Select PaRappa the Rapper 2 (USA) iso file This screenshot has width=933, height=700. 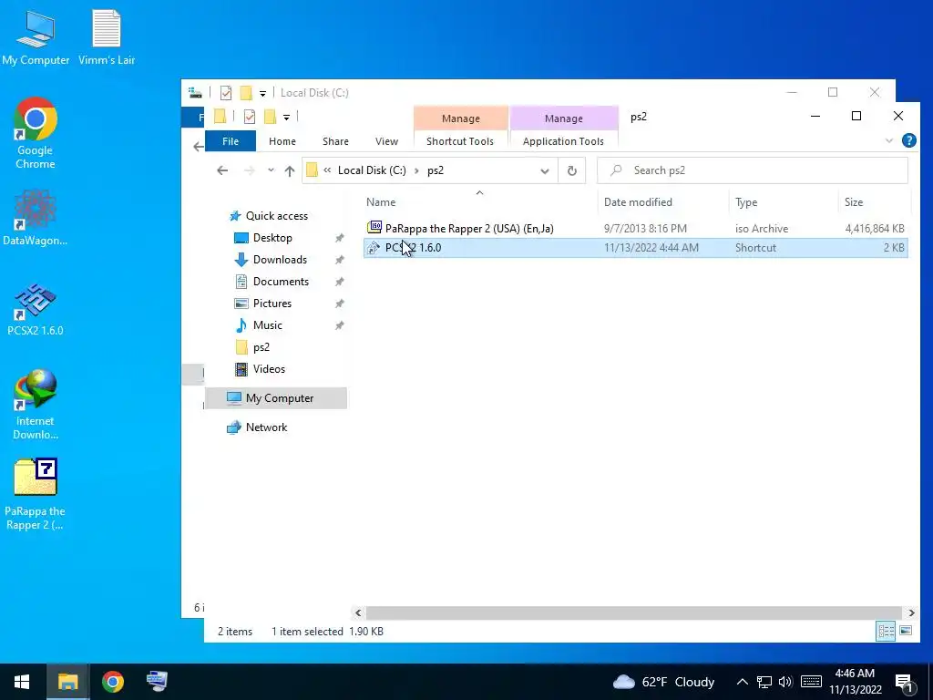[635, 228]
